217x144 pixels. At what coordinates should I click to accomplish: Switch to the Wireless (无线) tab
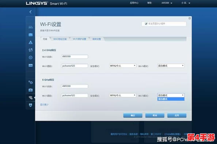pos(45,39)
